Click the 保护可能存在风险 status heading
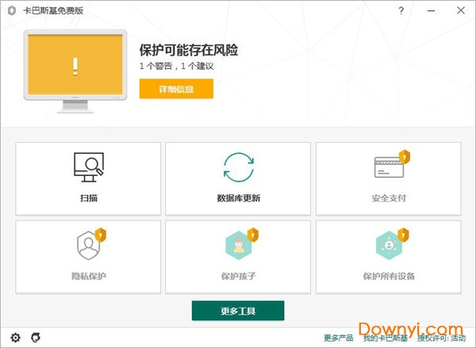The image size is (476, 348). point(189,50)
